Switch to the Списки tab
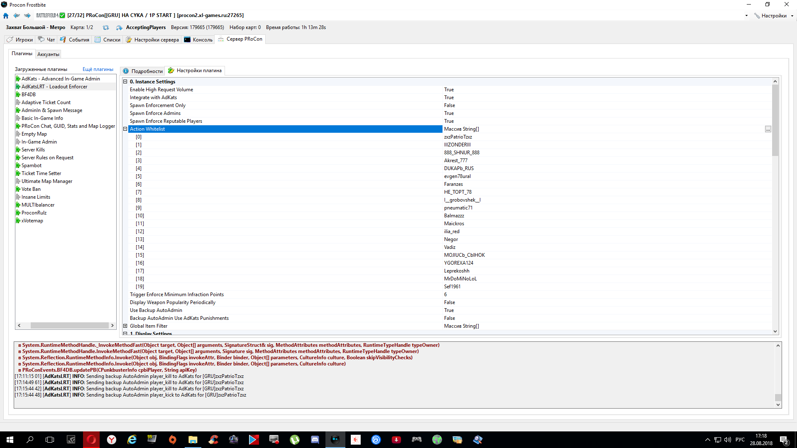Screen dimensions: 797x448 [x=108, y=40]
